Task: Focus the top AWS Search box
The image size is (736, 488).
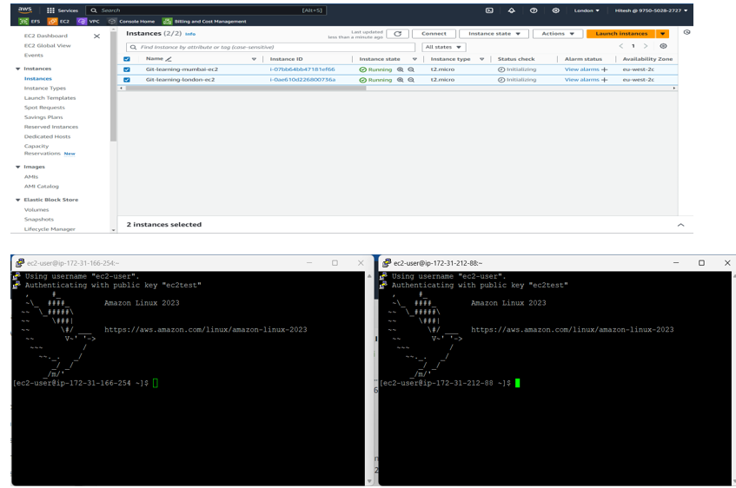Action: (x=206, y=10)
